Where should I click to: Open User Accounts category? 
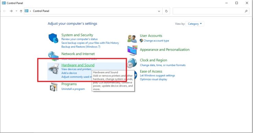tap(151, 36)
